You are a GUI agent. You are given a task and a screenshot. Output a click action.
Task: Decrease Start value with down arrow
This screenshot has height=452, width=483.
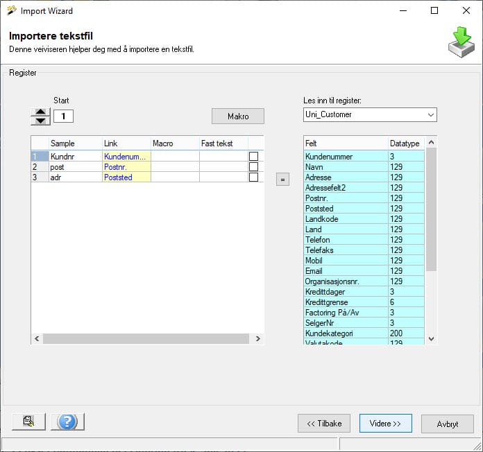click(42, 121)
